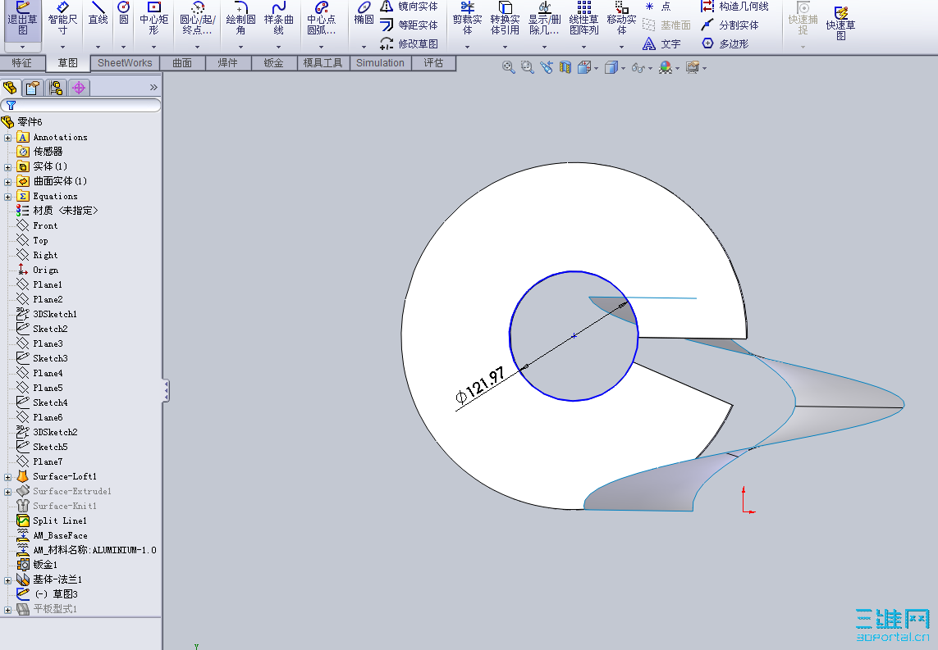
Task: Expand the Annotations tree node
Action: 7,138
